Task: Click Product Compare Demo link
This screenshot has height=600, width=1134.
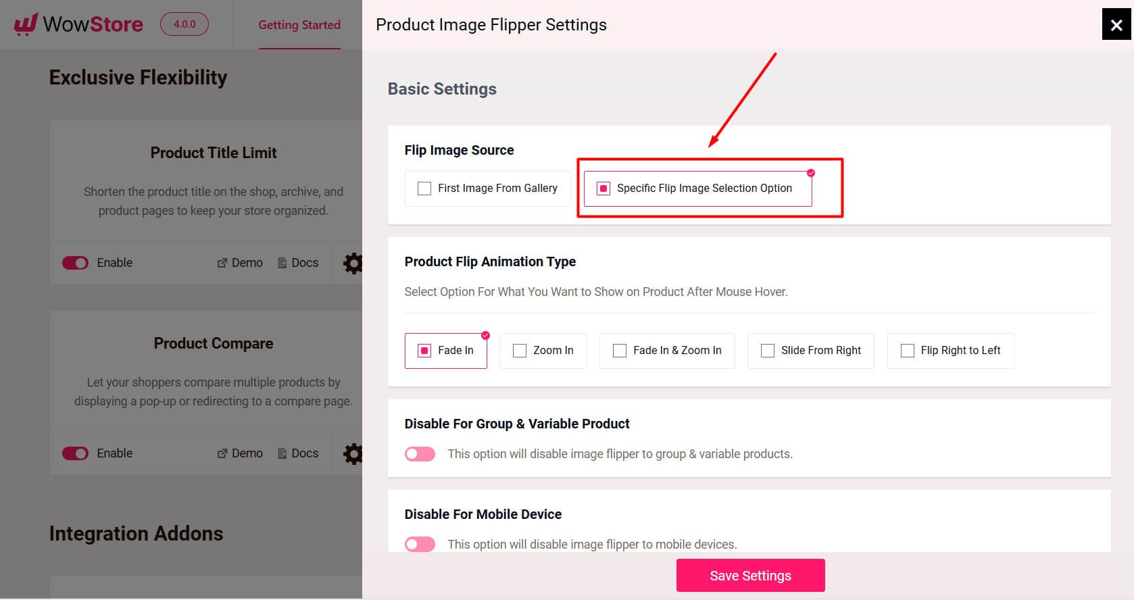Action: (x=240, y=453)
